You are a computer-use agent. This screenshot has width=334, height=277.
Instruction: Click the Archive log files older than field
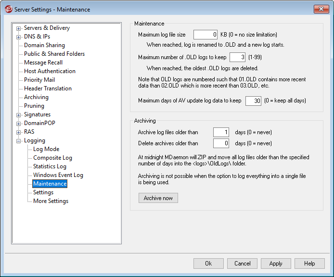[x=220, y=132]
